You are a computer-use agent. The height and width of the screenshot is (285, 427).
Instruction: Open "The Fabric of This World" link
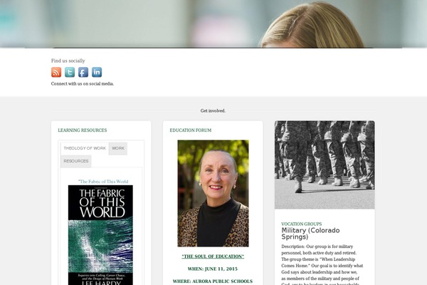point(103,182)
